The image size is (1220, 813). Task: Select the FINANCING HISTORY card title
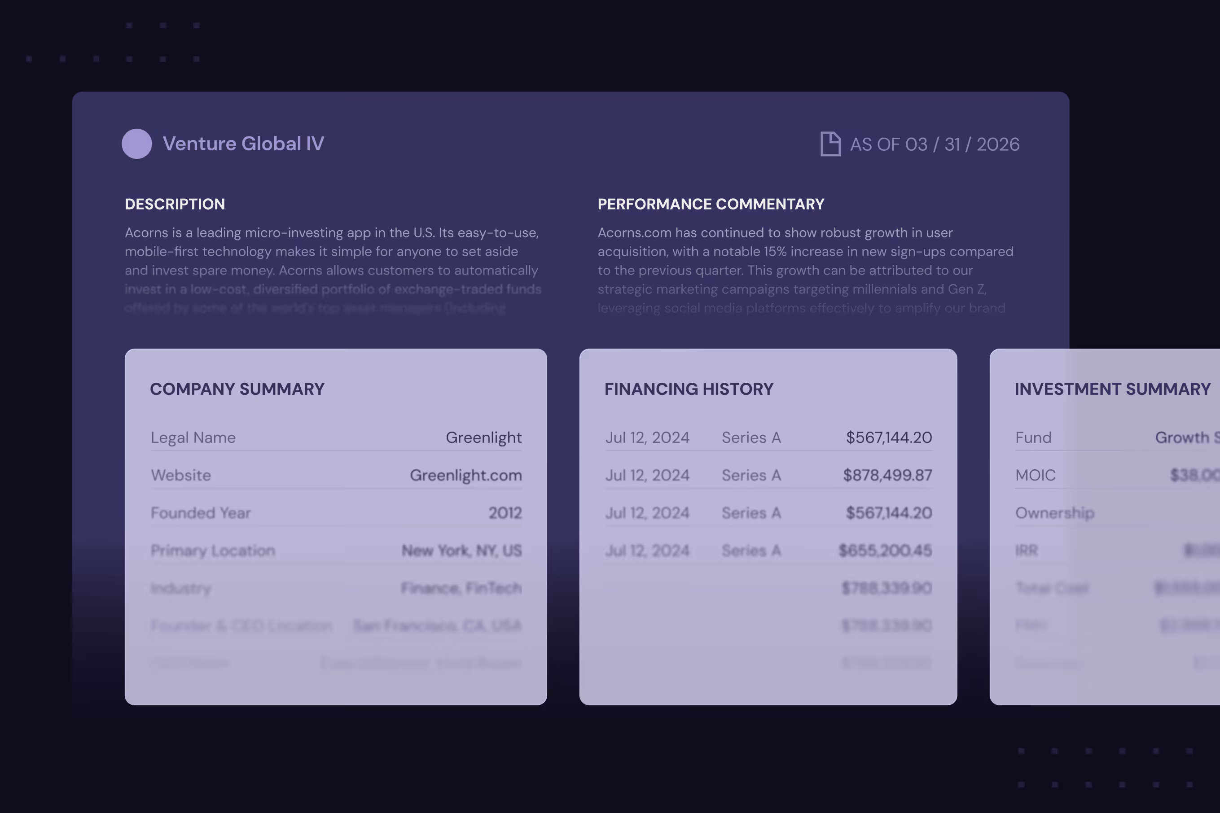(x=689, y=389)
